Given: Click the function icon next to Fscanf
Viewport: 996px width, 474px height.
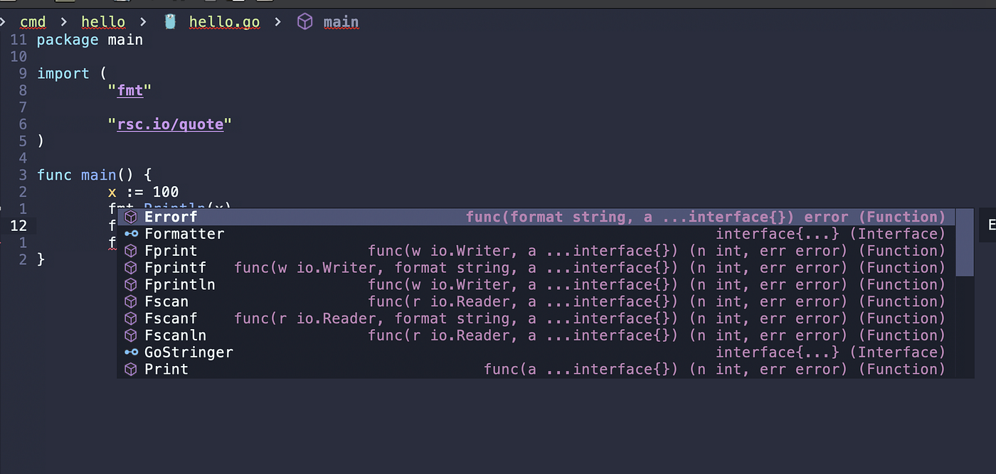Looking at the screenshot, I should coord(130,318).
